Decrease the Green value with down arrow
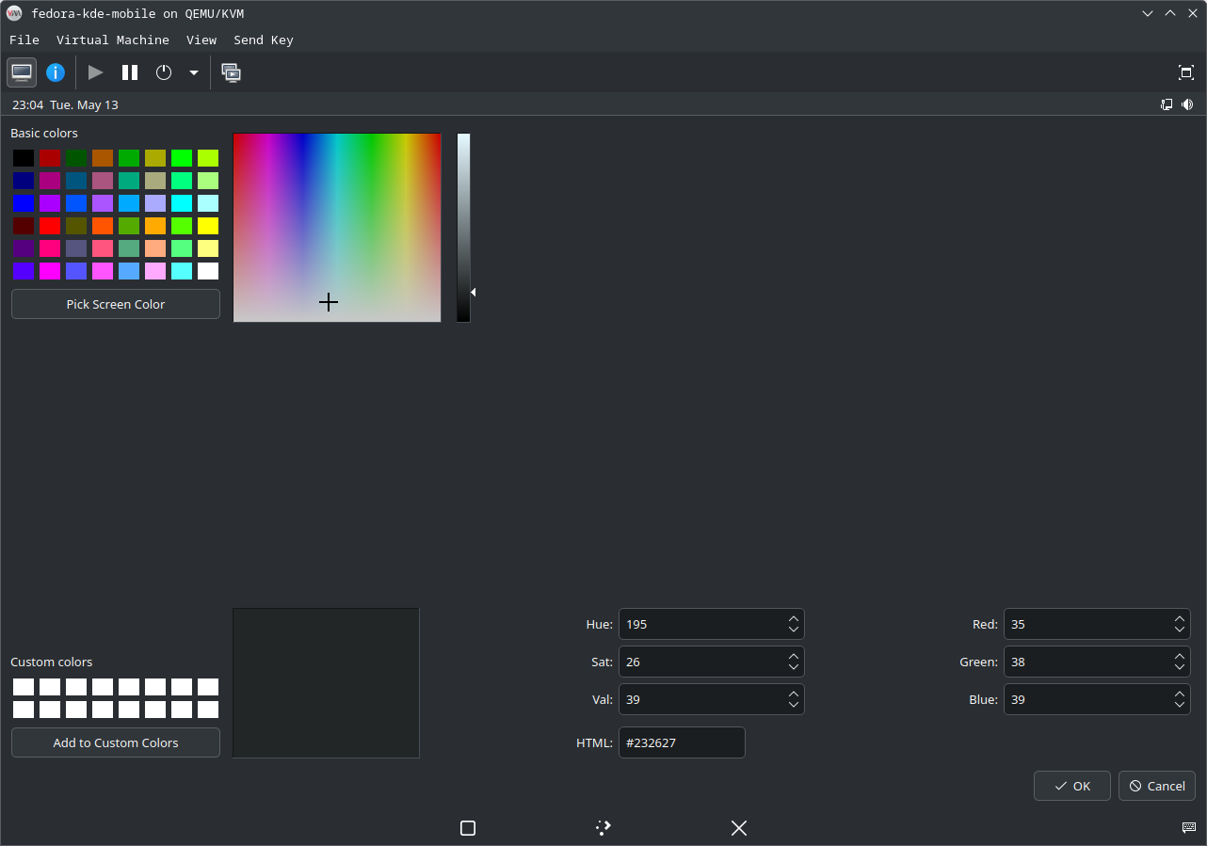Viewport: 1207px width, 846px height. 1180,667
